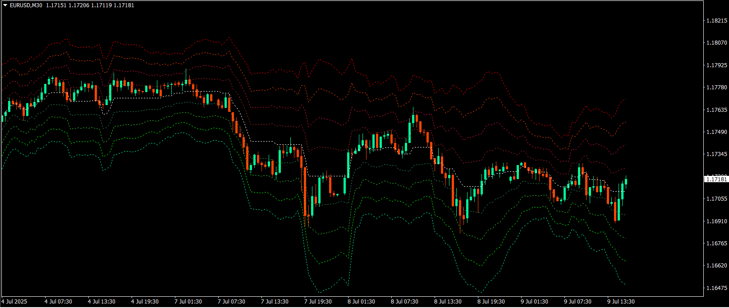Click price axis label 1.17055
Screen dimensions: 729x308
tap(716, 199)
